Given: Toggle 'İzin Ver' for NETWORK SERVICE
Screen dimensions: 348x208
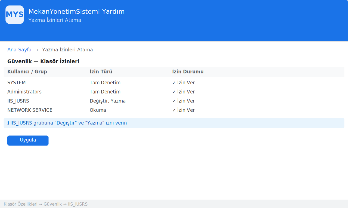Looking at the screenshot, I should click(x=184, y=110).
